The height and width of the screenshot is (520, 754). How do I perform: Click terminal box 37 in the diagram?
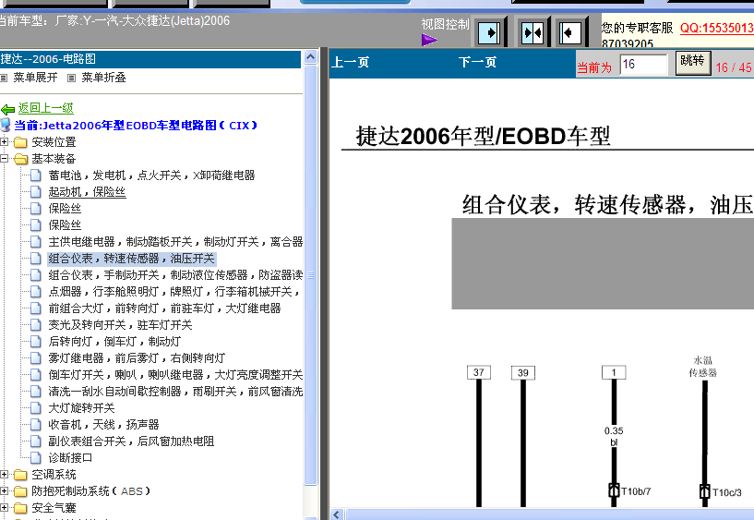tap(478, 372)
